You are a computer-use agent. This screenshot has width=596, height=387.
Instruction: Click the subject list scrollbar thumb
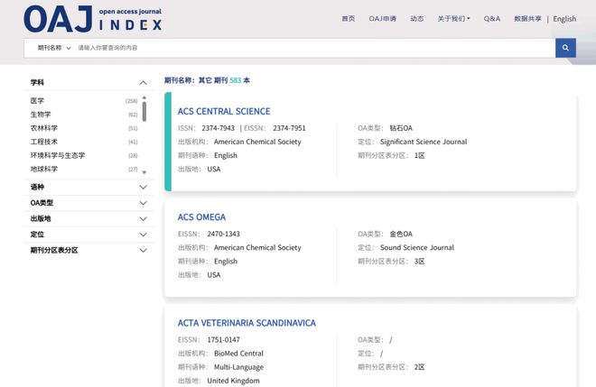click(x=144, y=111)
